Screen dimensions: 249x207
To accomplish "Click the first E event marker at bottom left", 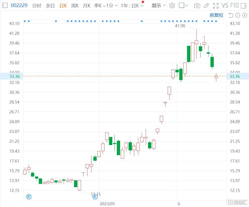I will pyautogui.click(x=29, y=197).
